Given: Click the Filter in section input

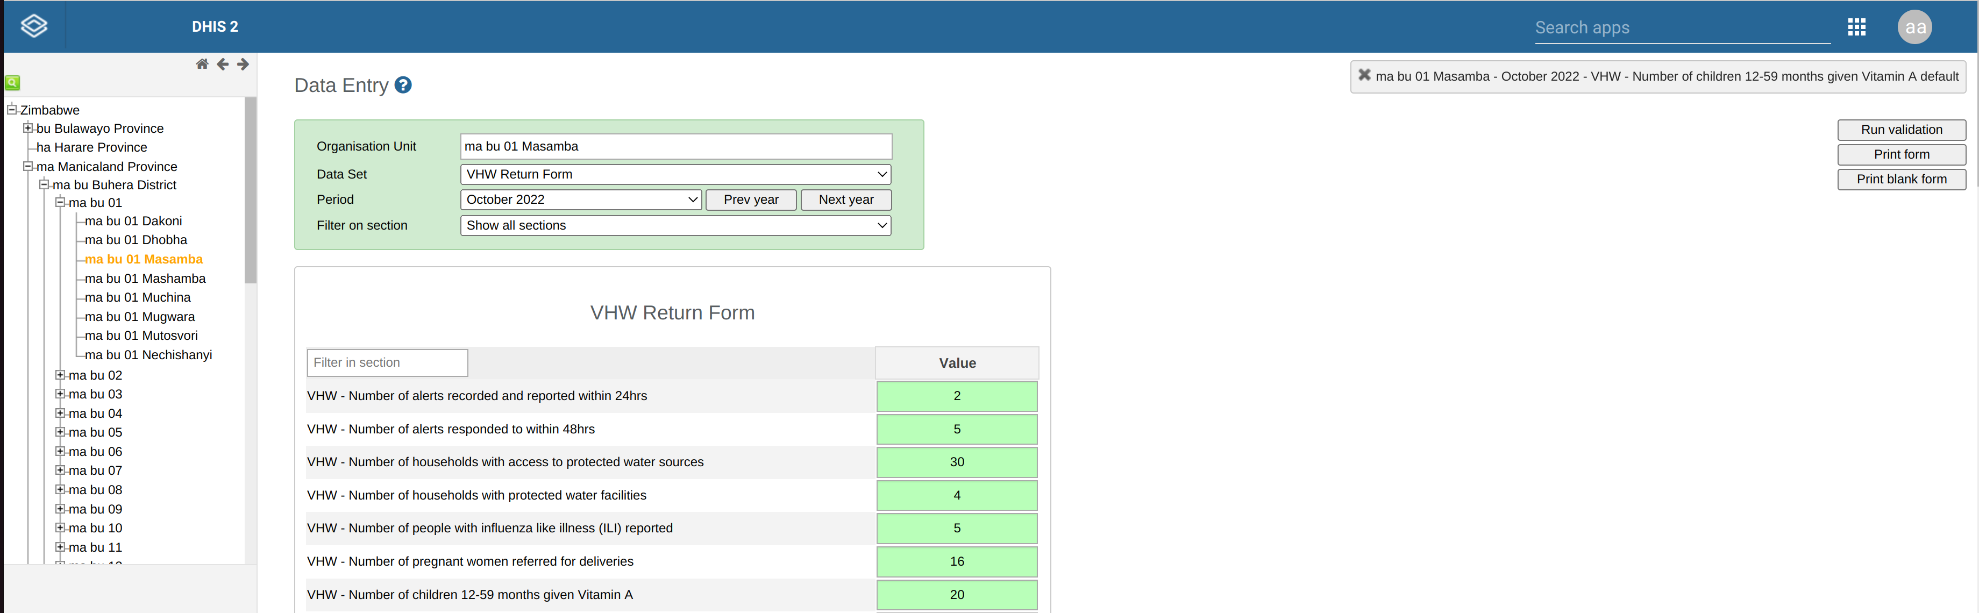Looking at the screenshot, I should click(387, 362).
